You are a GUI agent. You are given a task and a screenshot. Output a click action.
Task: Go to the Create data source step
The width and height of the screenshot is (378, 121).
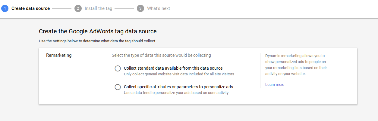(30, 8)
